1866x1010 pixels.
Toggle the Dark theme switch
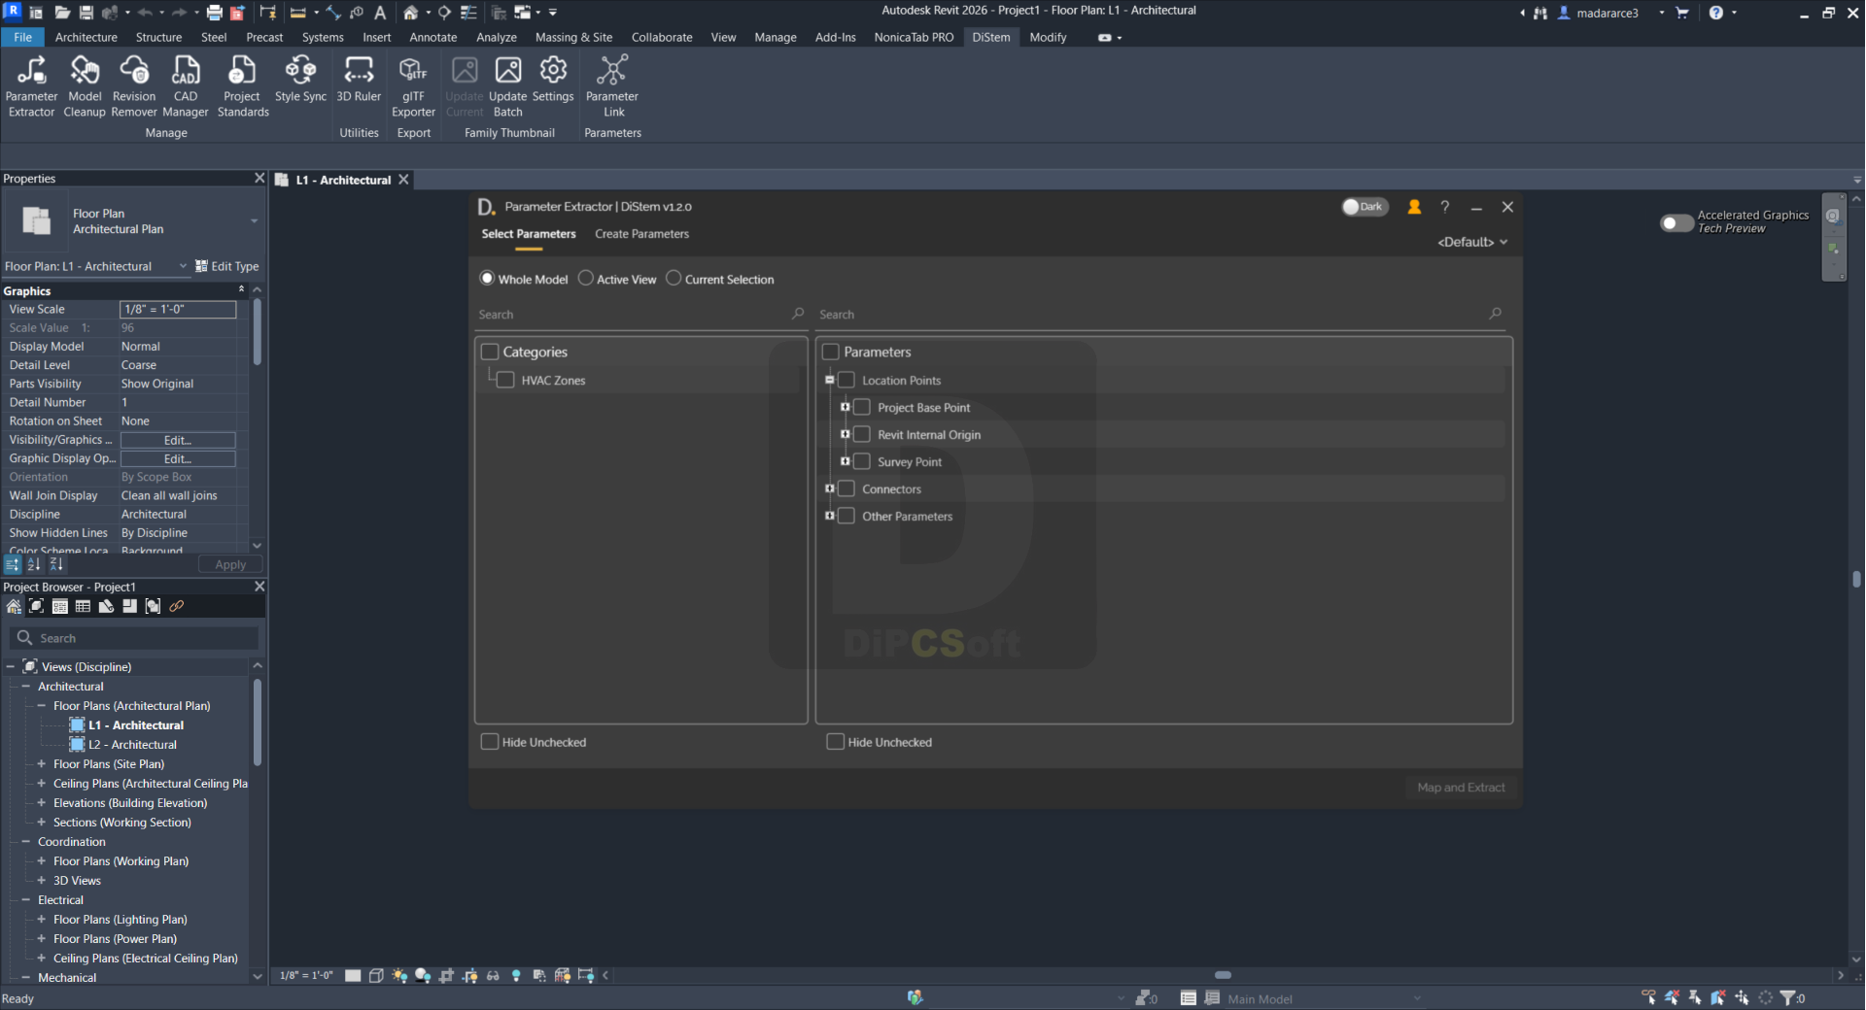(x=1365, y=207)
